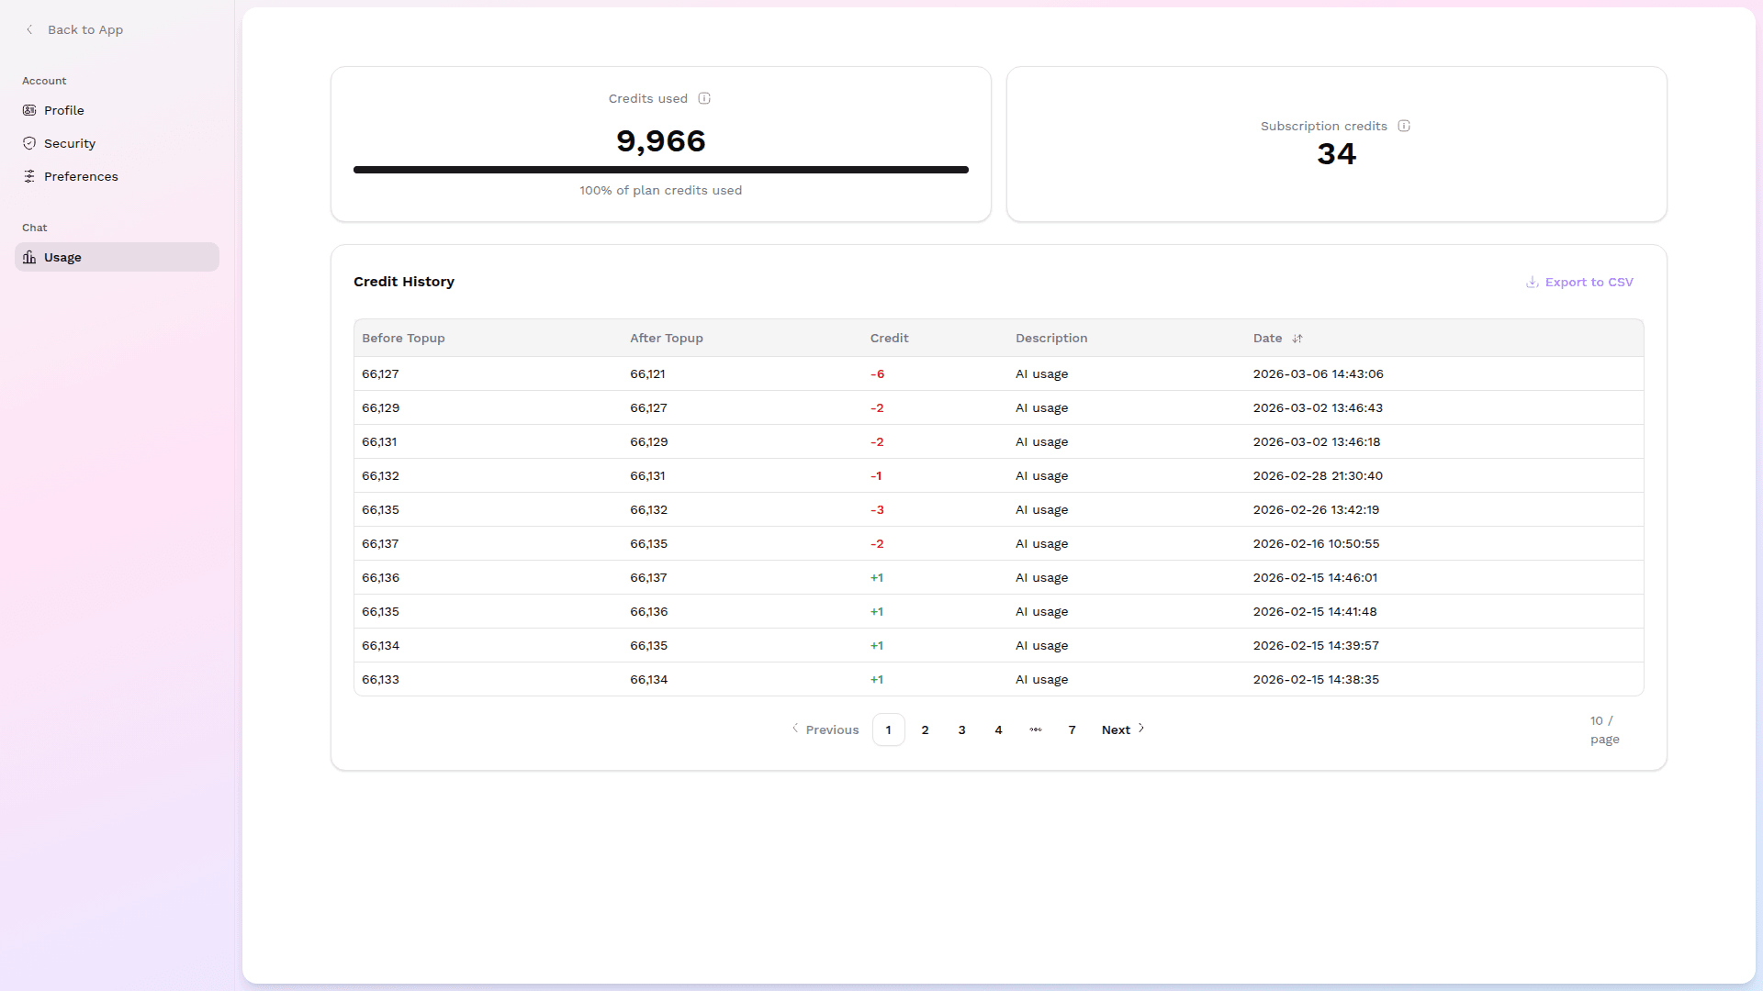Image resolution: width=1763 pixels, height=991 pixels.
Task: Jump to page 7 of credit history
Action: pyautogui.click(x=1072, y=729)
